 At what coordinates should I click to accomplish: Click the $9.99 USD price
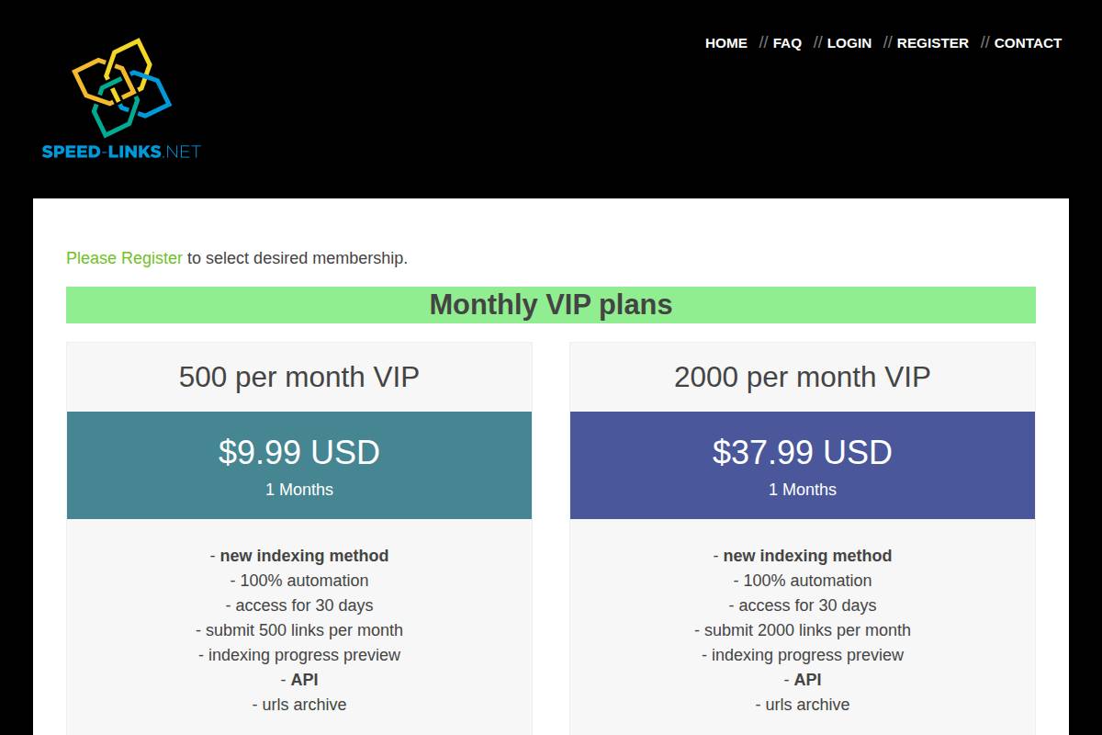point(299,452)
